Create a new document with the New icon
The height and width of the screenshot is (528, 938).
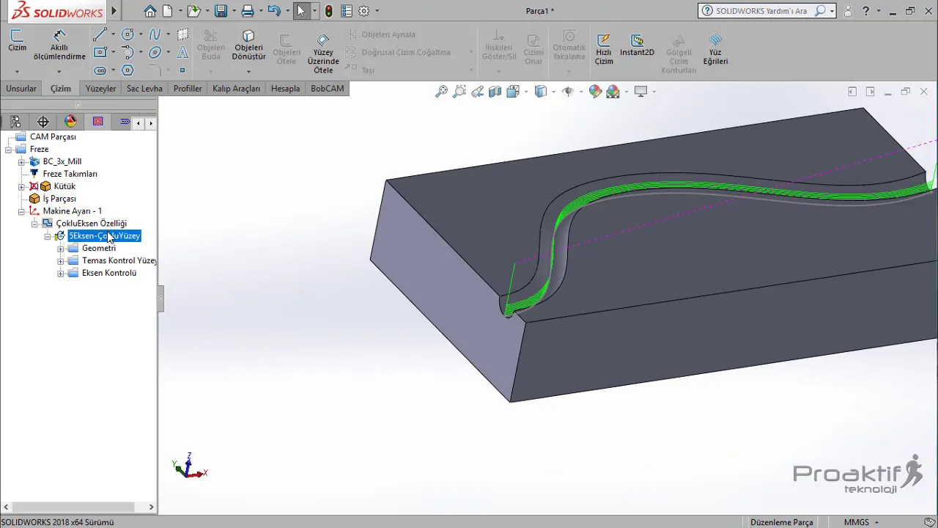[168, 11]
